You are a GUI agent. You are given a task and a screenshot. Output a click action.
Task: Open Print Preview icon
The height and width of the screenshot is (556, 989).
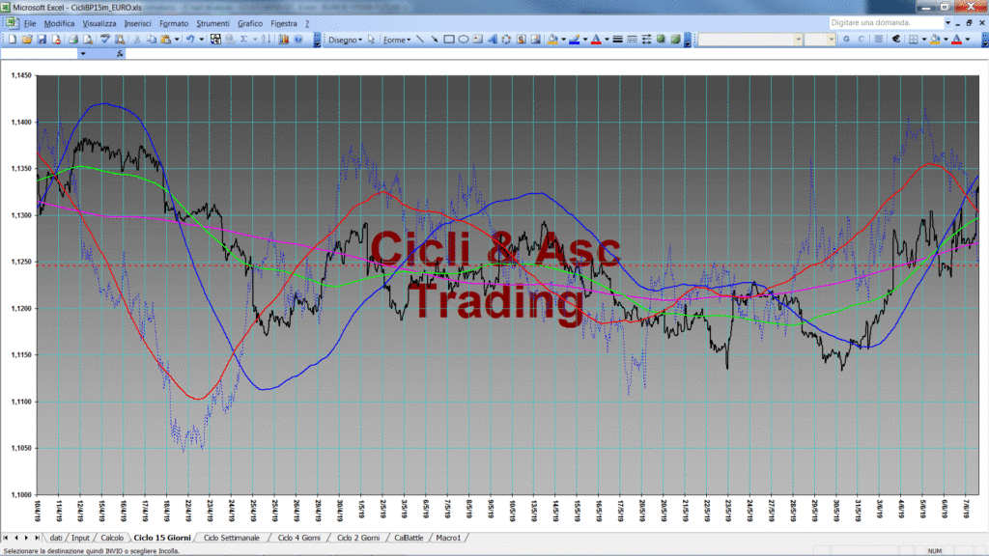pos(88,40)
